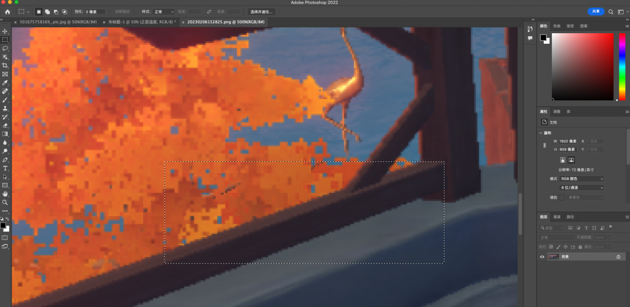This screenshot has width=630, height=307.
Task: Select the Horizontal Type tool
Action: [x=5, y=168]
